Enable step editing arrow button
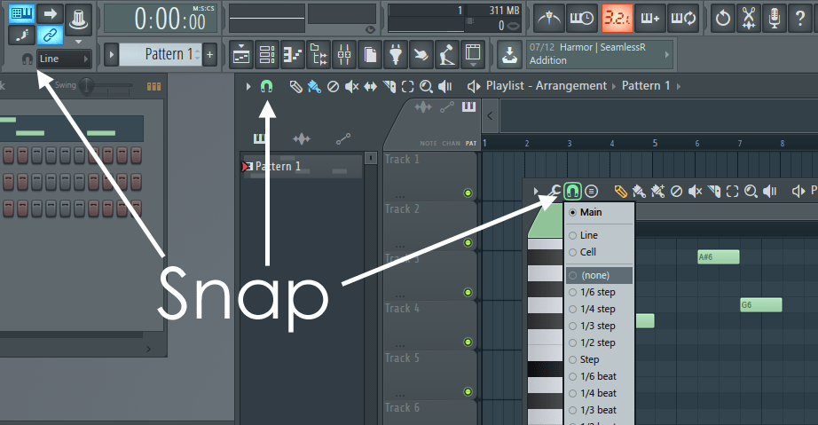The image size is (818, 425). click(x=50, y=13)
